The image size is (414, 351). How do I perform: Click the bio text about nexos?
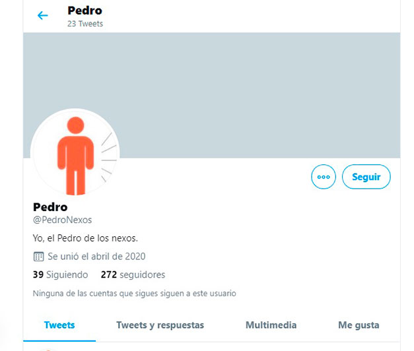click(x=85, y=238)
